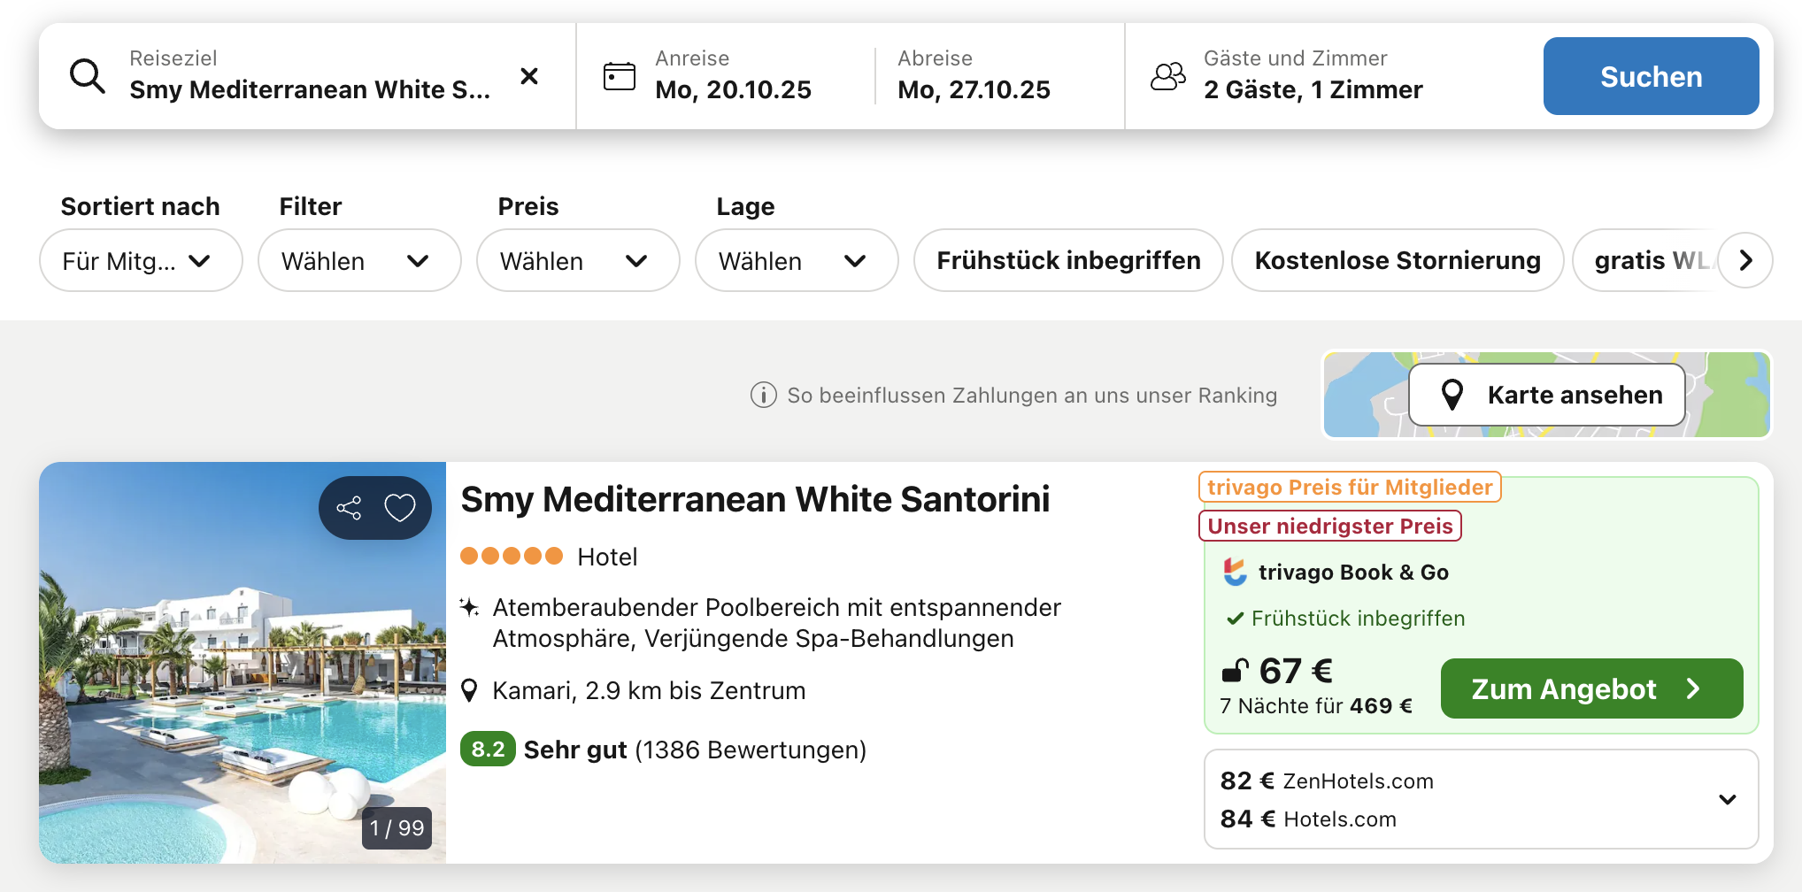1802x892 pixels.
Task: Click the search magnifier icon
Action: (x=88, y=76)
